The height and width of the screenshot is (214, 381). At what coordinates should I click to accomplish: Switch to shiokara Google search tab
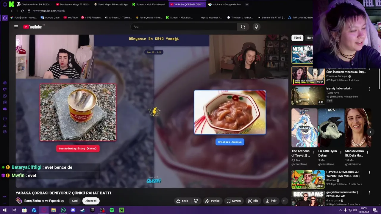click(225, 4)
